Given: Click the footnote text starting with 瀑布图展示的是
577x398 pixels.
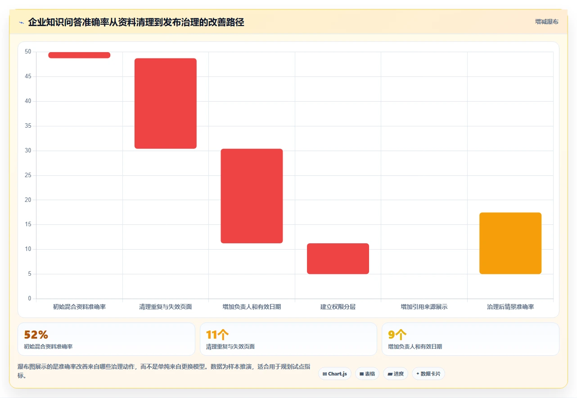Looking at the screenshot, I should 164,371.
